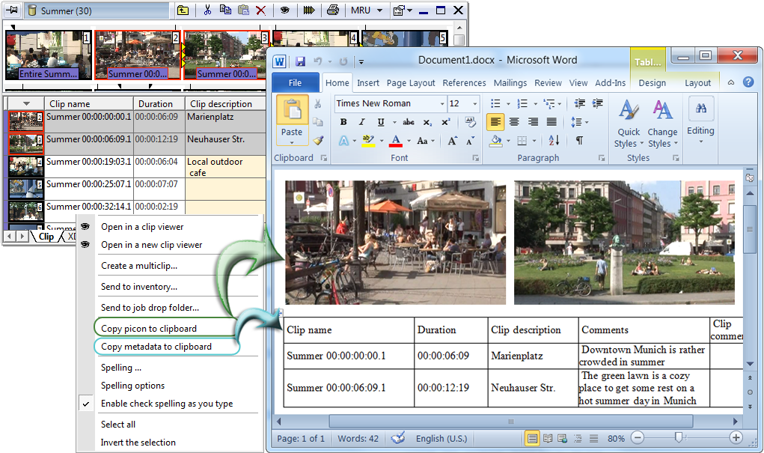Click the scissors Cut icon in clip toolbar
The width and height of the screenshot is (764, 453).
[x=207, y=10]
